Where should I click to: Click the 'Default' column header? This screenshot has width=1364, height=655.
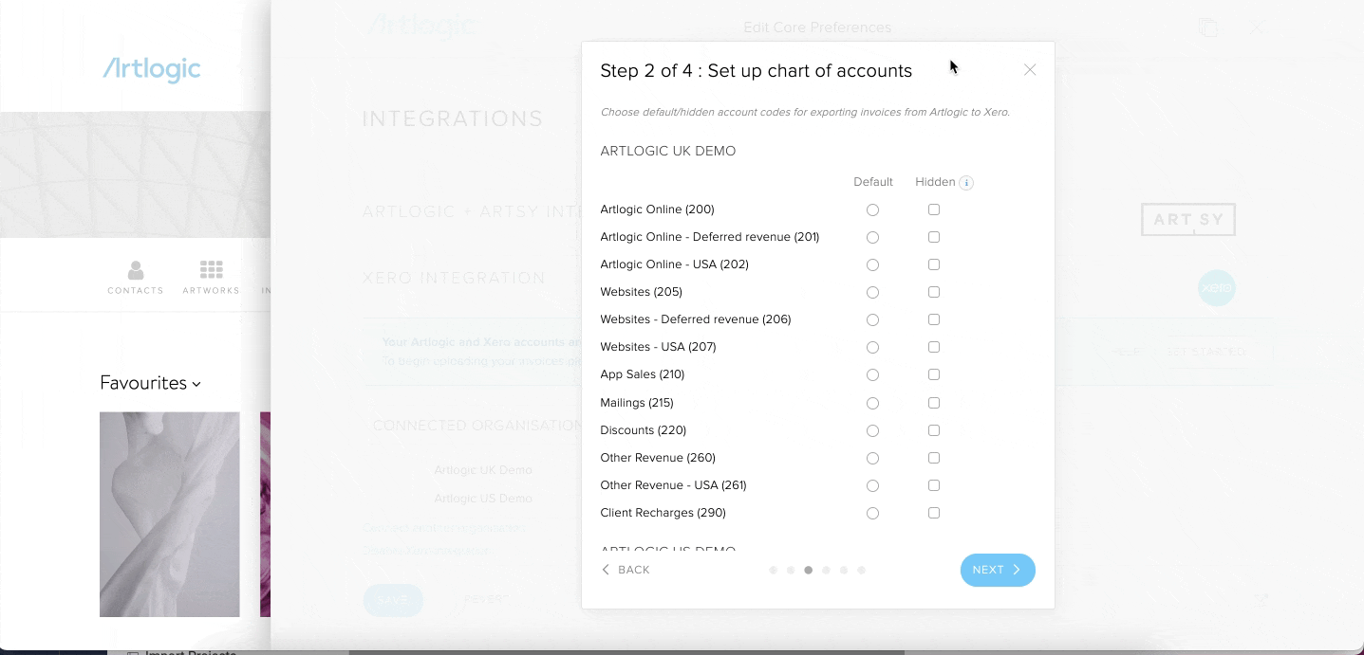(873, 182)
